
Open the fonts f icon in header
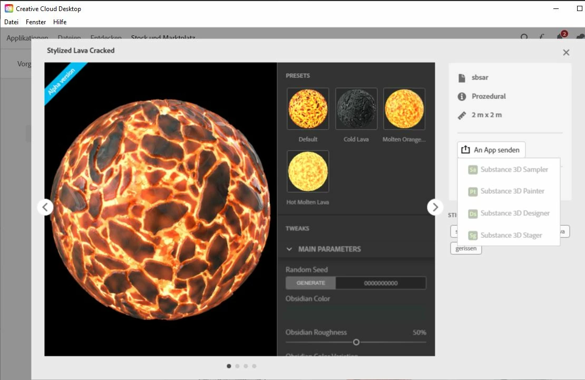542,36
